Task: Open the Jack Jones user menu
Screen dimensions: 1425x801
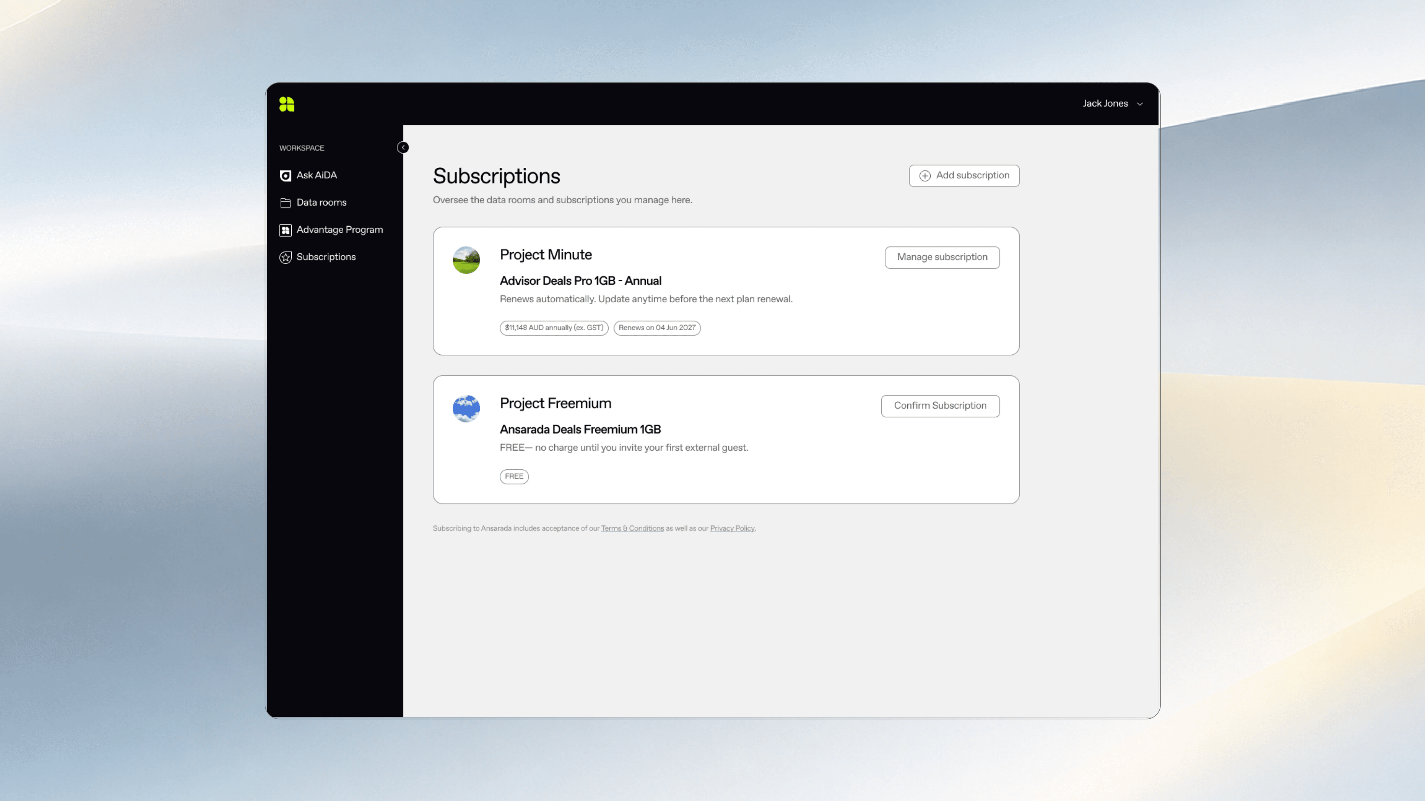Action: pyautogui.click(x=1113, y=104)
